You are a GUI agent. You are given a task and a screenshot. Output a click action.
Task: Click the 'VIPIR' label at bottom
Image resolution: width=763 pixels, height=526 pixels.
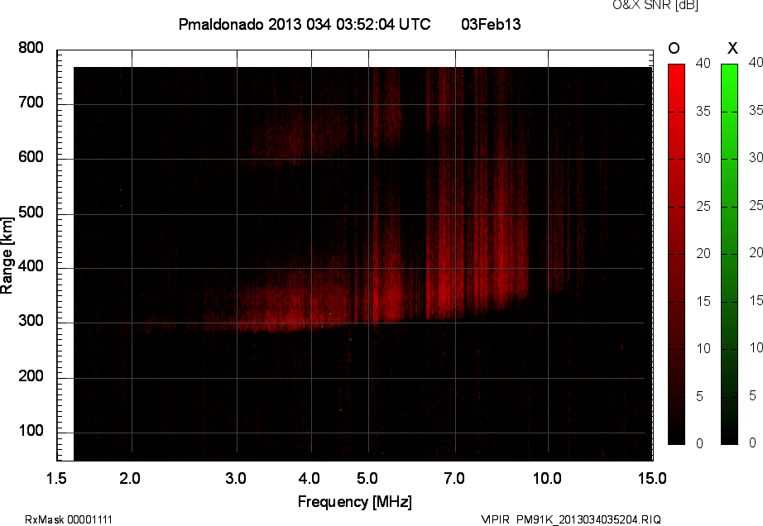click(x=496, y=519)
